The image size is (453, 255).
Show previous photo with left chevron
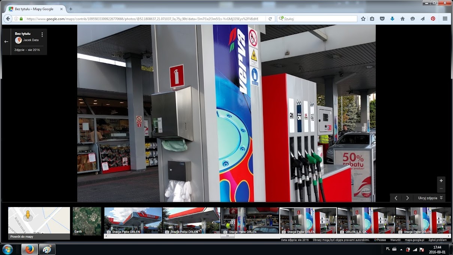pyautogui.click(x=396, y=198)
